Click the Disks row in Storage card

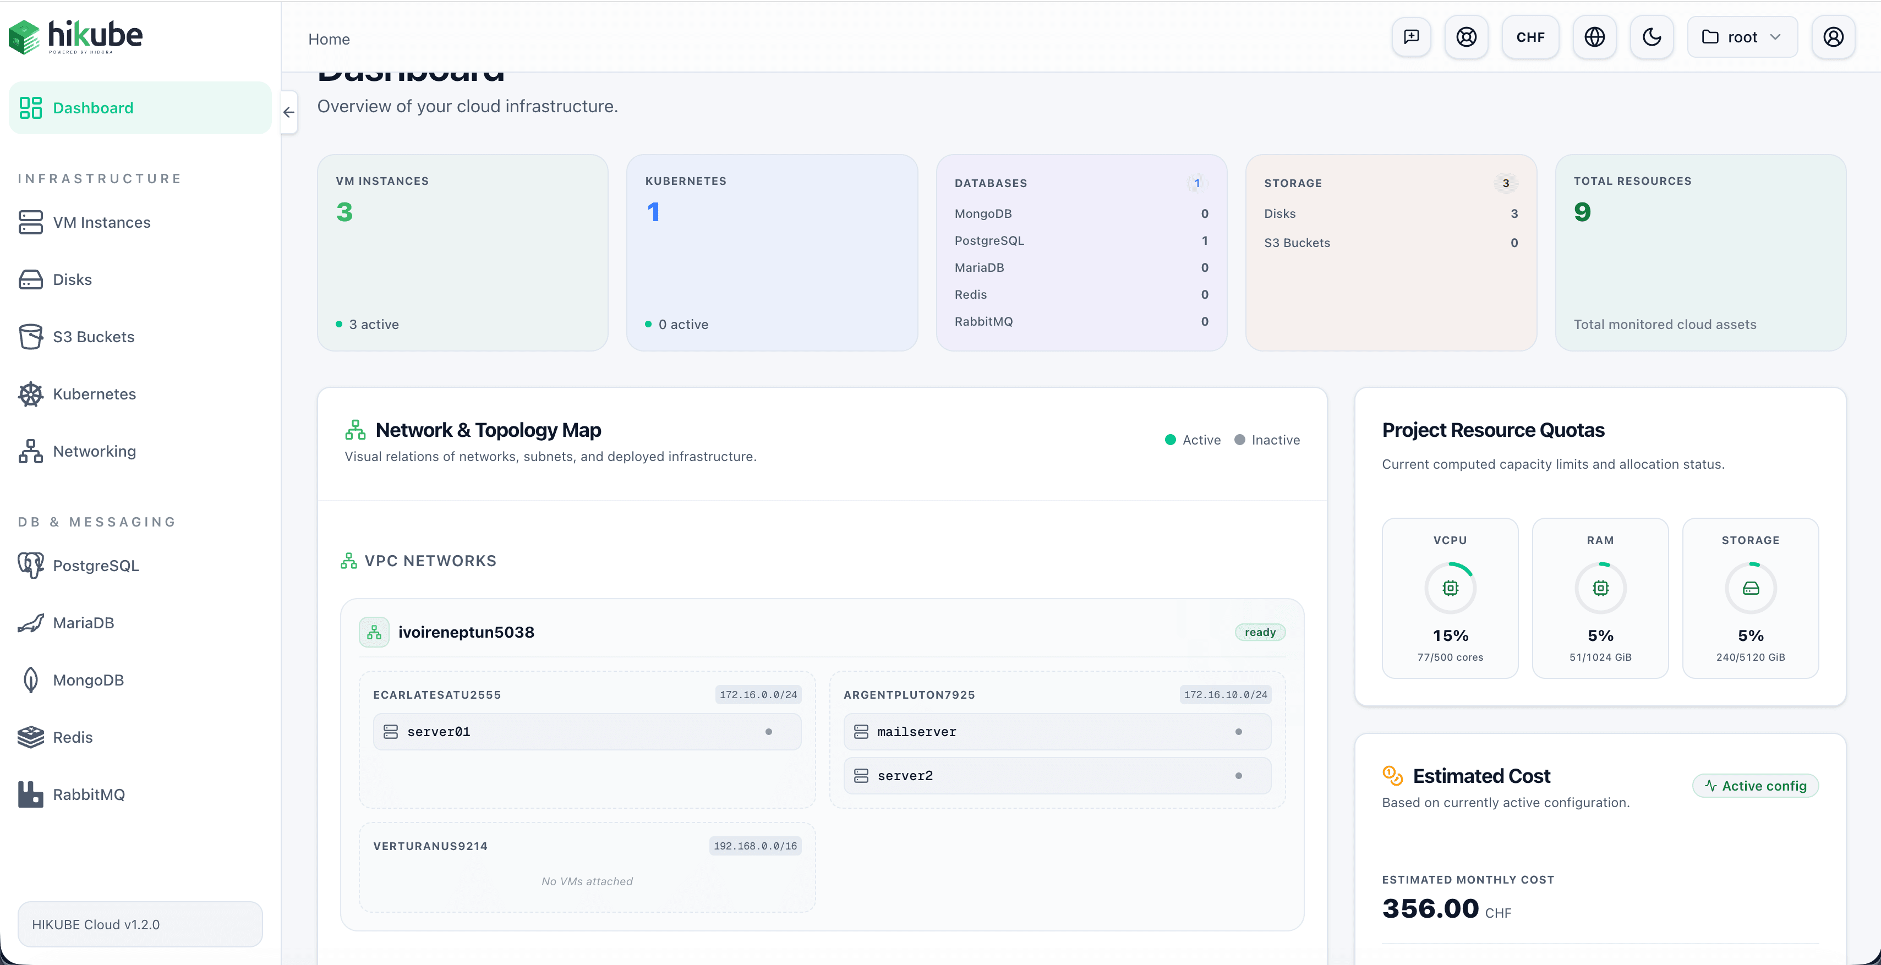(x=1391, y=213)
